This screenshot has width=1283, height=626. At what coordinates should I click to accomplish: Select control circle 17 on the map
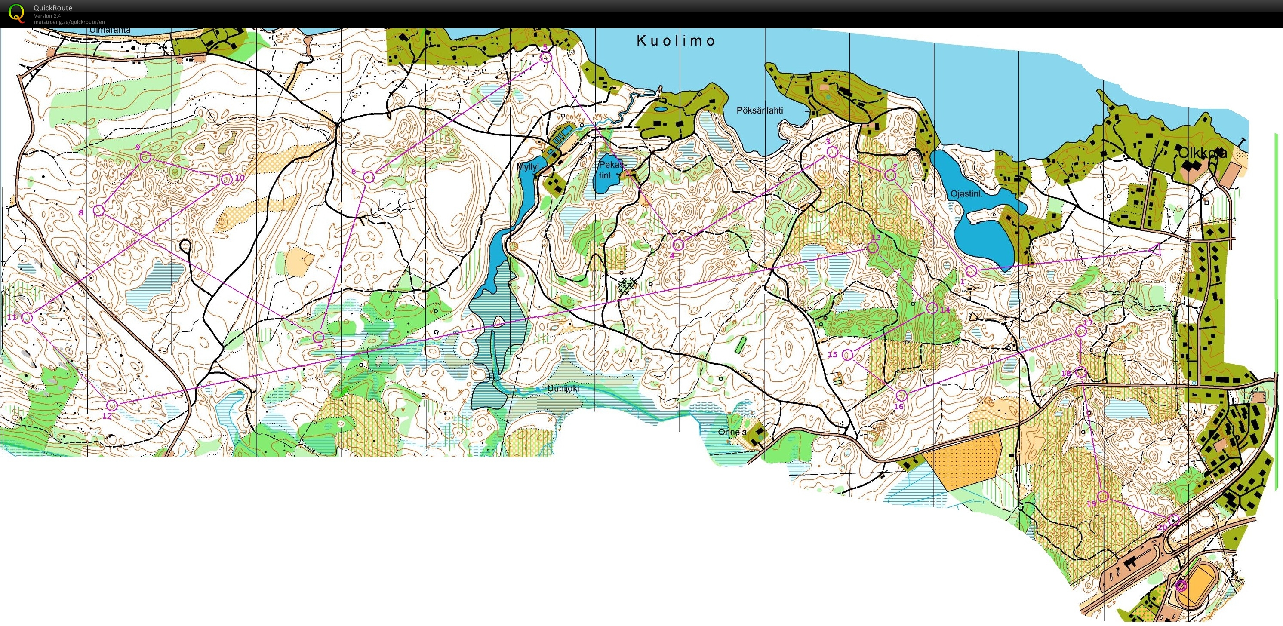pos(1081,331)
